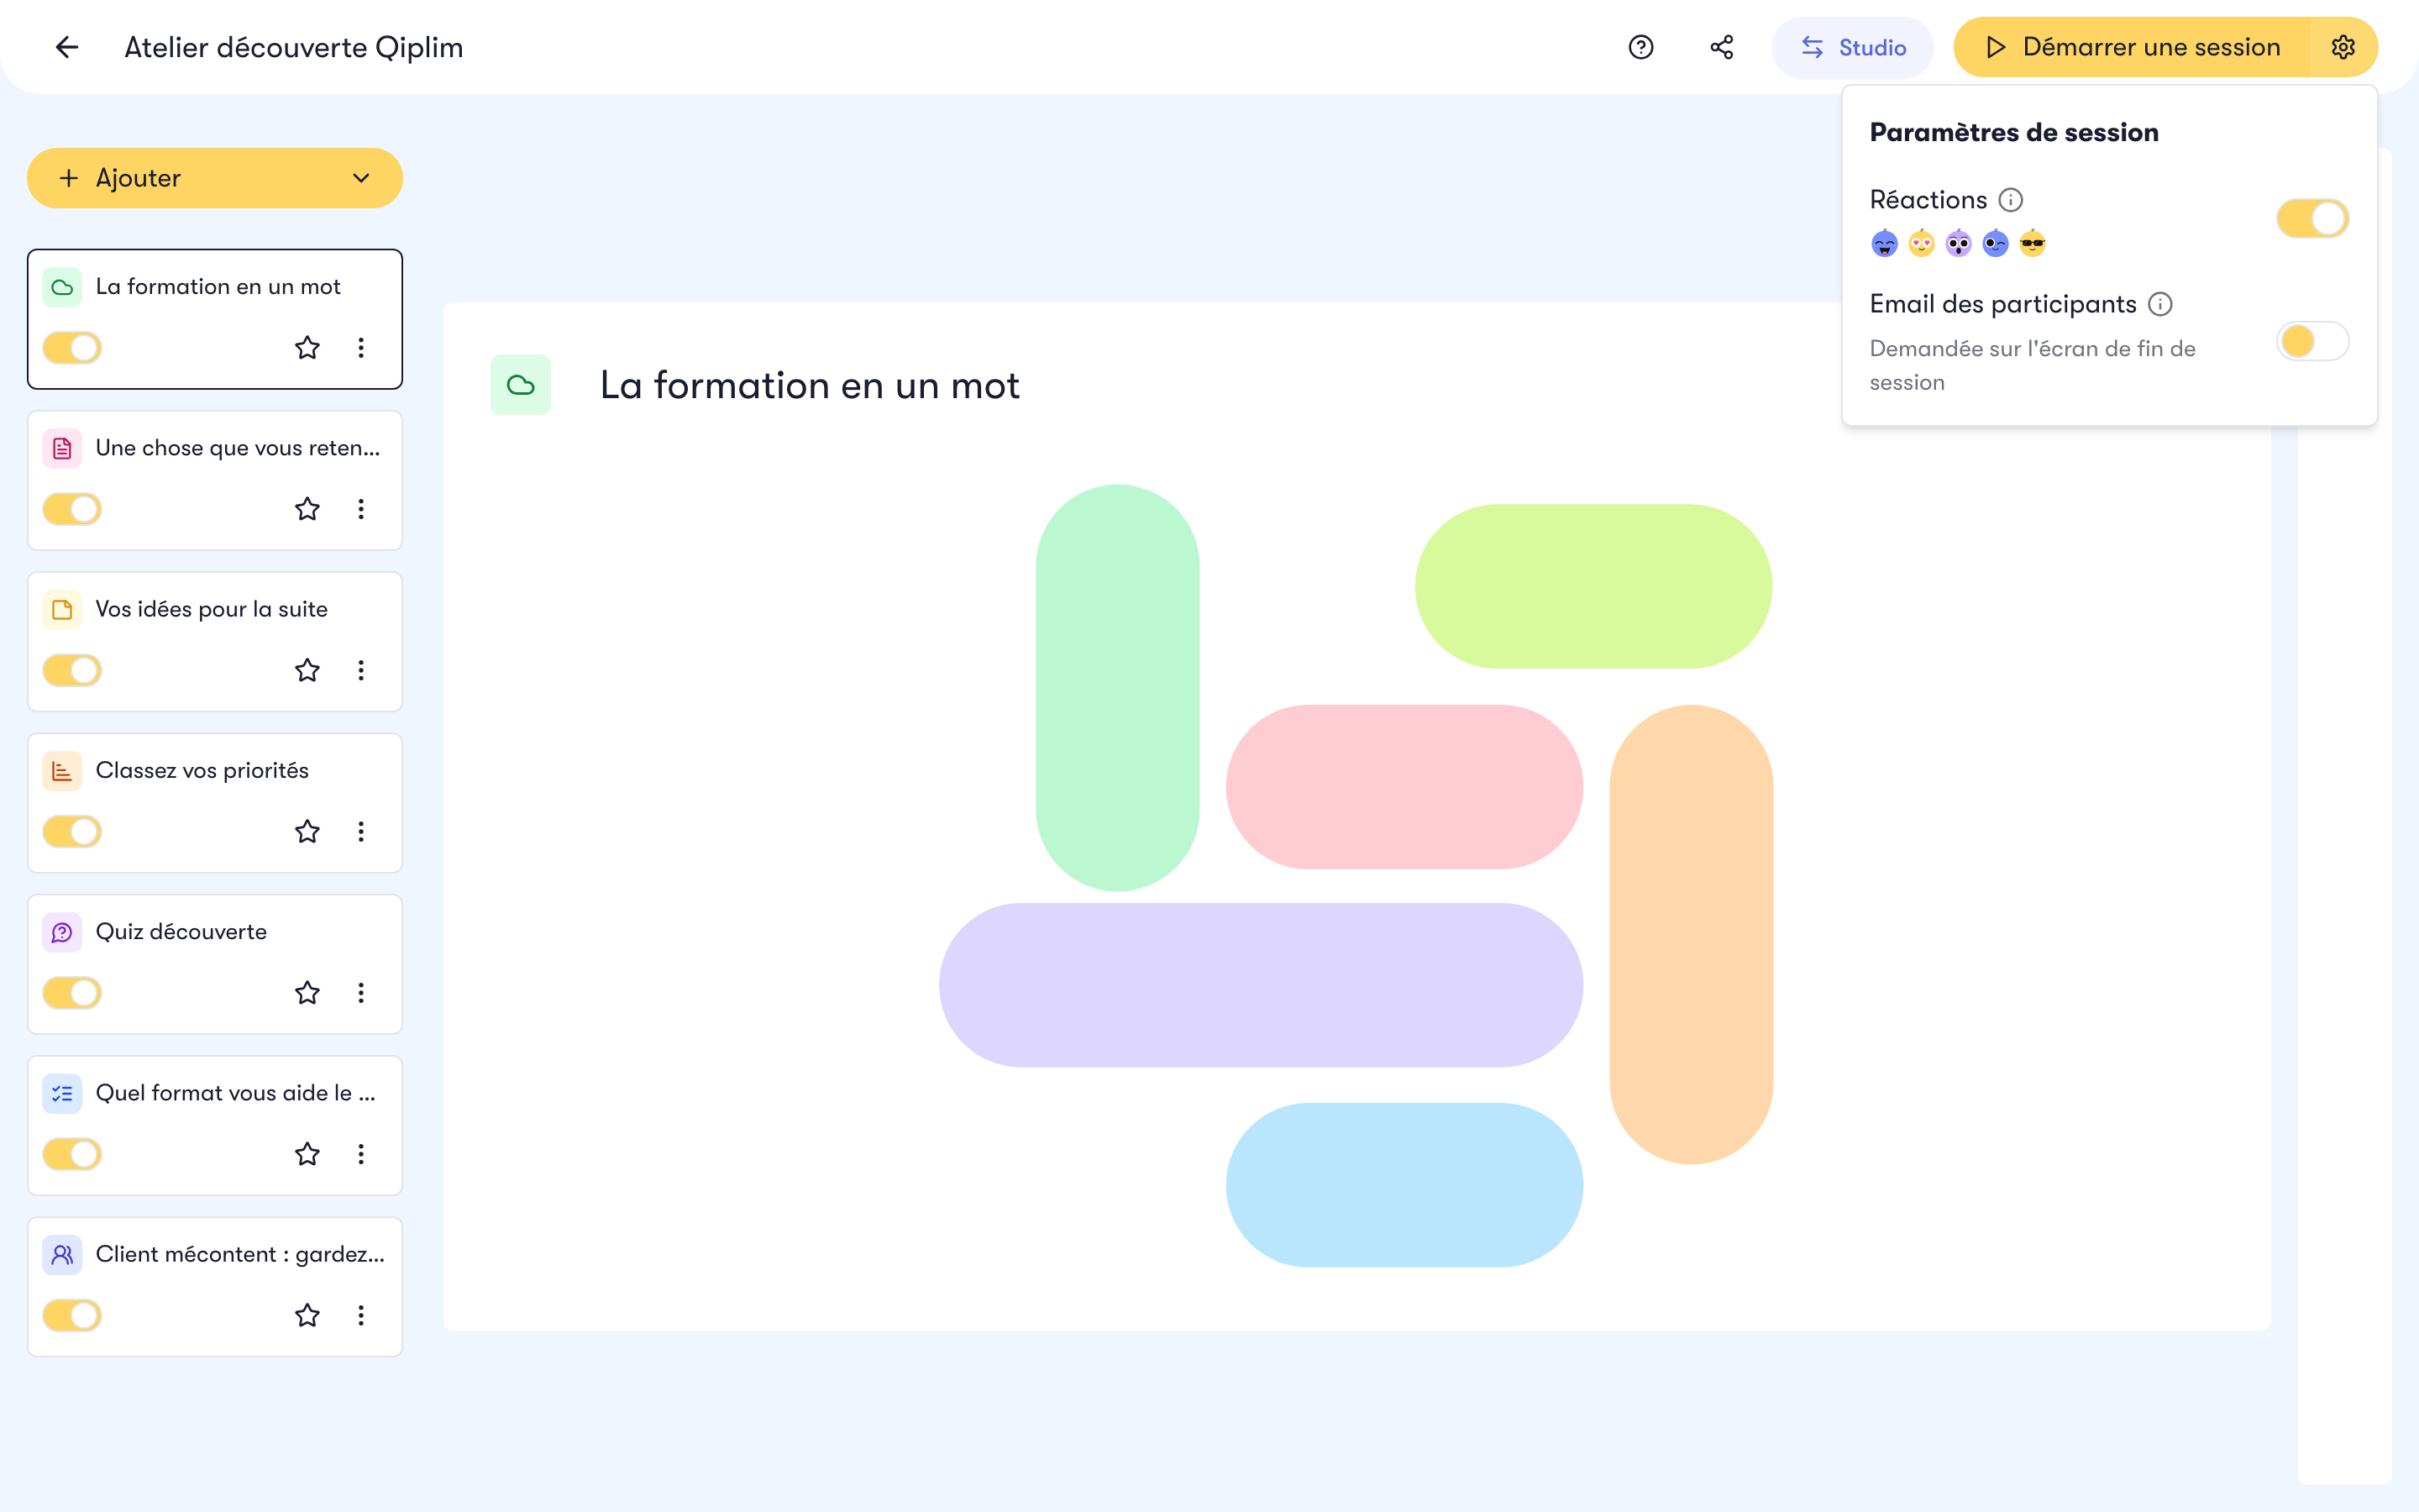2419x1512 pixels.
Task: Click info icon beside Email des participants
Action: click(x=2159, y=304)
